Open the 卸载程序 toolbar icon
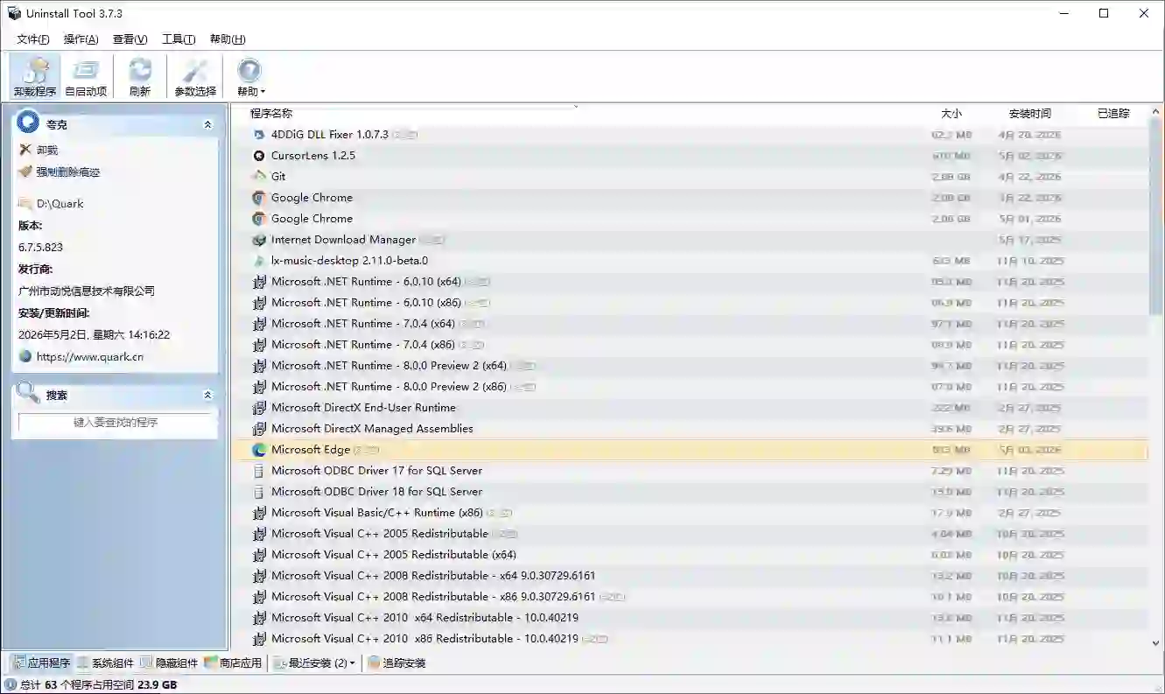This screenshot has width=1165, height=694. click(35, 76)
